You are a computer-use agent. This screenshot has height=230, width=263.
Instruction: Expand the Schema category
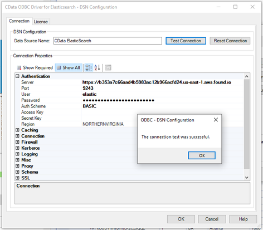point(17,172)
